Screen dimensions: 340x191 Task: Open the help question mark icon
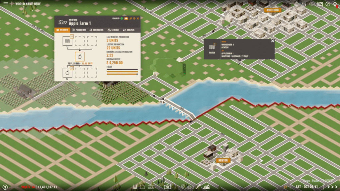pos(328,4)
